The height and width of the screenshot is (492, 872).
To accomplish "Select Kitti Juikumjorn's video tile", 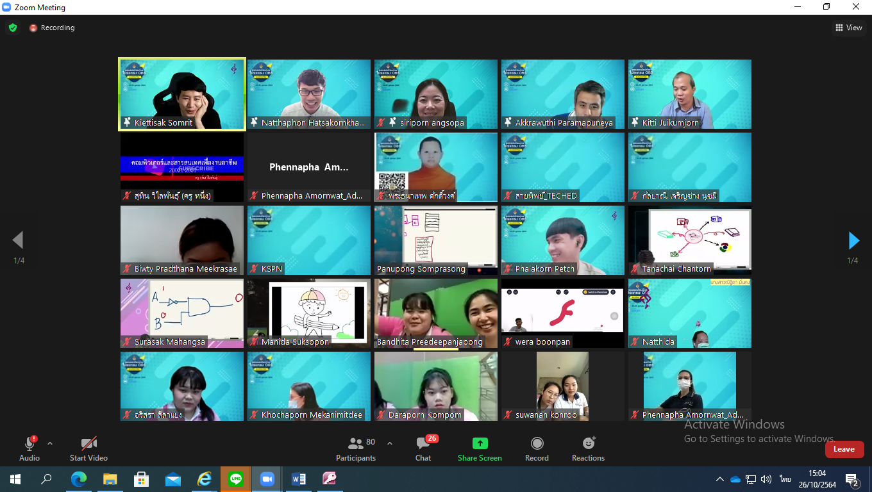I will tap(690, 94).
